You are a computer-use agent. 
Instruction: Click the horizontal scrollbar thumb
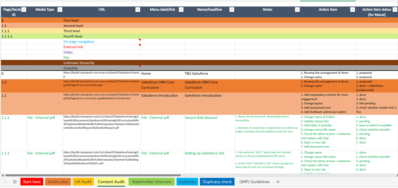click(93, 175)
